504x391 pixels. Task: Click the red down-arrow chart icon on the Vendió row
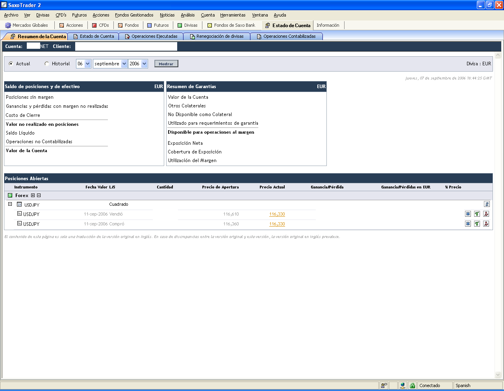(486, 214)
